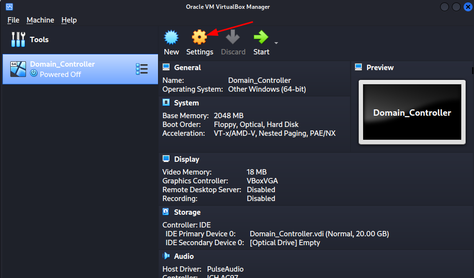The height and width of the screenshot is (278, 474).
Task: Open the Domain_Controller machine tools list icon
Action: click(142, 69)
